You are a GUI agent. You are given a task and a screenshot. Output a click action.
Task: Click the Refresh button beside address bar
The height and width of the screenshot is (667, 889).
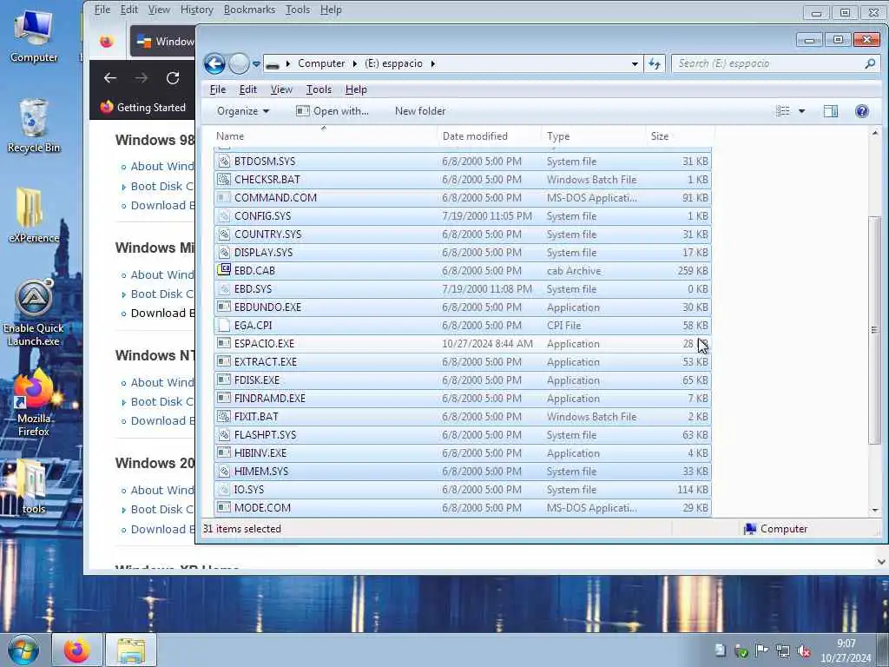pyautogui.click(x=655, y=63)
